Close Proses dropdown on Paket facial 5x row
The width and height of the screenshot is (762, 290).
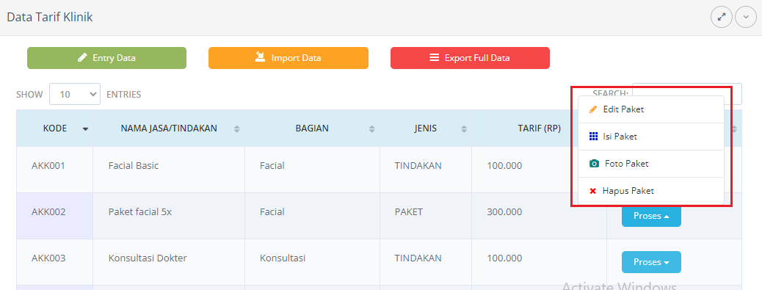click(x=651, y=216)
